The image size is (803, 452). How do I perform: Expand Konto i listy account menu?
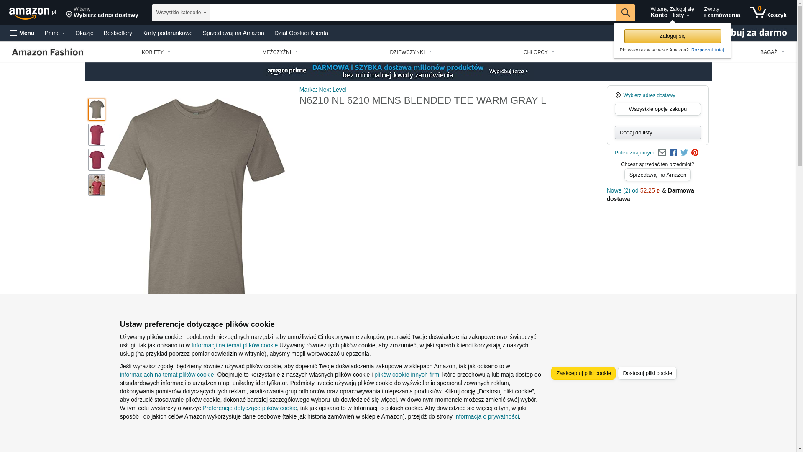pyautogui.click(x=672, y=13)
